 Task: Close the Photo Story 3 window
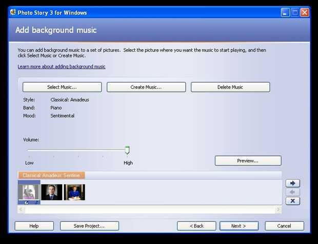pyautogui.click(x=305, y=13)
